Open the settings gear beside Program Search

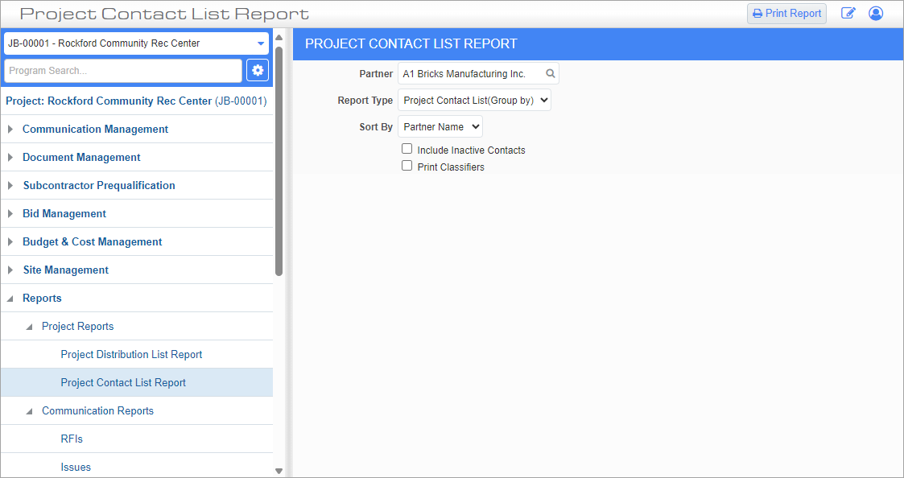258,70
